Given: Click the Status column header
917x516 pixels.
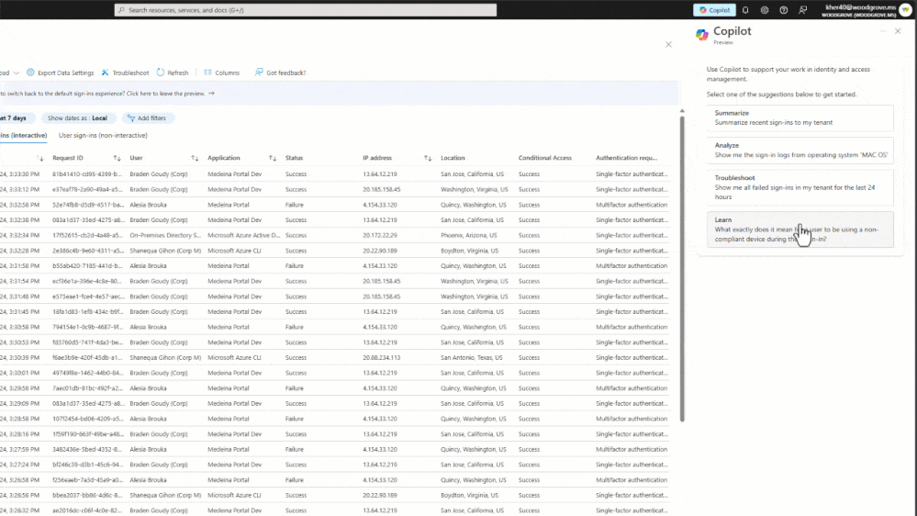Looking at the screenshot, I should coord(294,158).
